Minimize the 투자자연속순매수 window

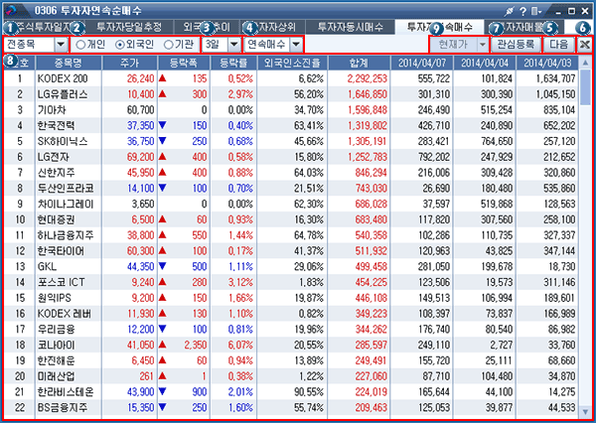point(558,12)
